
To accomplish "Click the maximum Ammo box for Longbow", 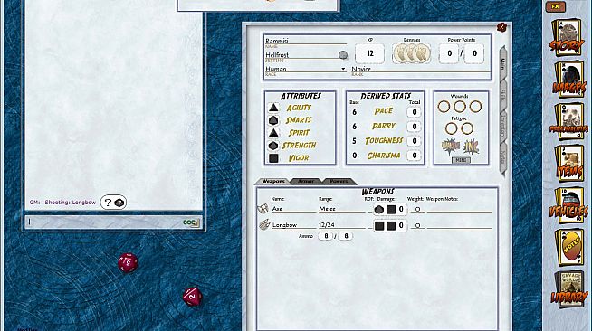I will tap(345, 236).
